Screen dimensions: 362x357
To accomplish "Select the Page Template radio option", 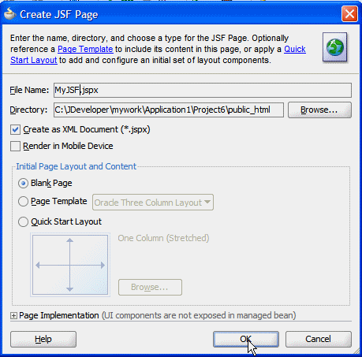I will point(23,202).
